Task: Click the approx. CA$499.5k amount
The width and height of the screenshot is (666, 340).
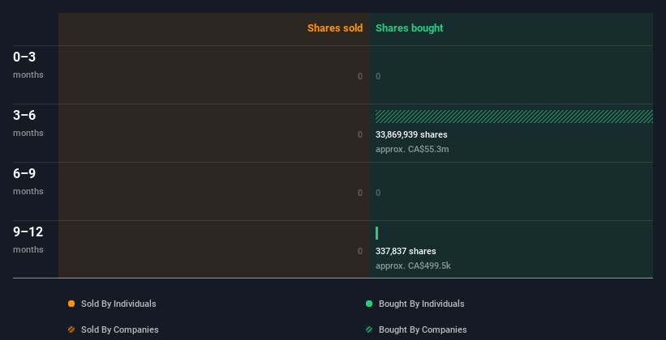Action: 413,266
